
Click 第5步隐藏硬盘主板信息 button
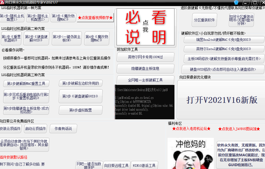pyautogui.click(x=26, y=110)
